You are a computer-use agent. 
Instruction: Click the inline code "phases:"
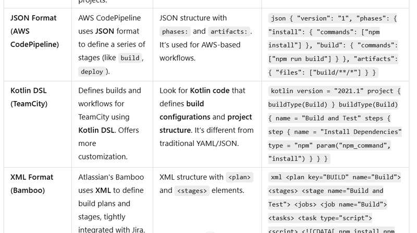pyautogui.click(x=175, y=32)
